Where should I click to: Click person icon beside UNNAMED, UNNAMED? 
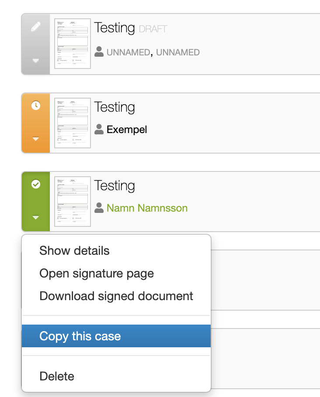click(99, 51)
